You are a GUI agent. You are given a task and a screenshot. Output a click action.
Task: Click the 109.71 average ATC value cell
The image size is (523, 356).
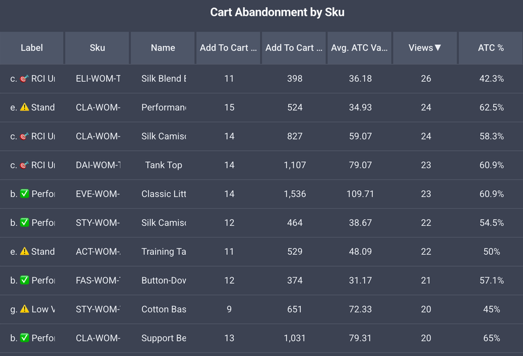360,194
